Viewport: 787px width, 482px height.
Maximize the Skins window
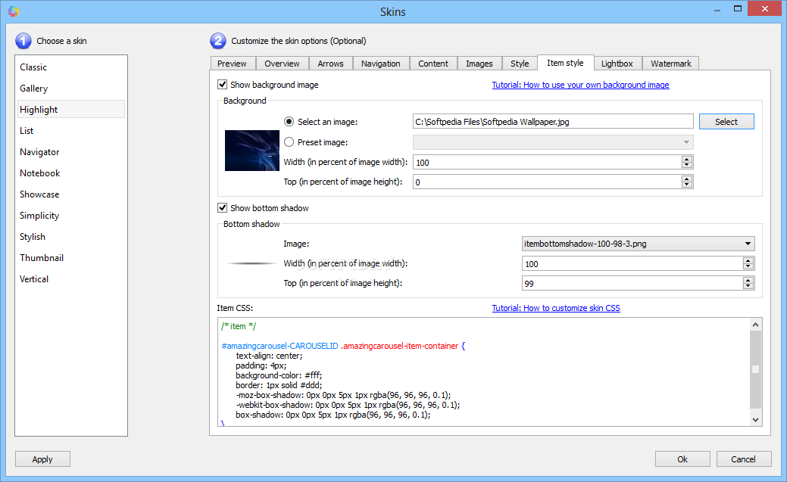point(737,8)
